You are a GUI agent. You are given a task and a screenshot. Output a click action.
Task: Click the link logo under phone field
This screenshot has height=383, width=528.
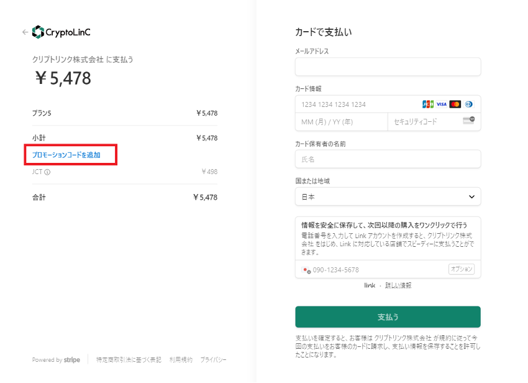point(370,285)
